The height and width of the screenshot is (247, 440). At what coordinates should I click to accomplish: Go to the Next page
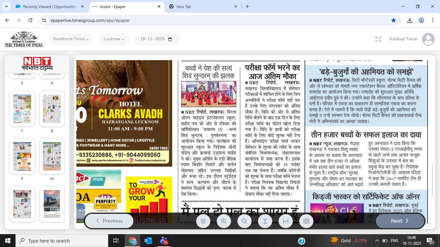[x=400, y=221]
